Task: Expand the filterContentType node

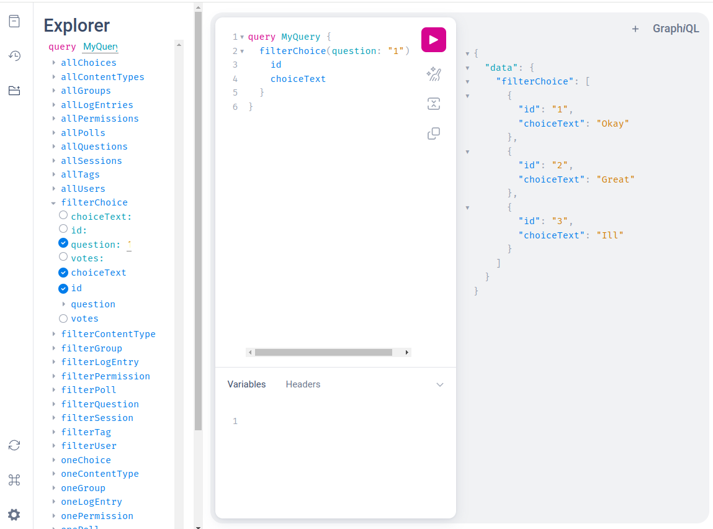Action: (53, 334)
